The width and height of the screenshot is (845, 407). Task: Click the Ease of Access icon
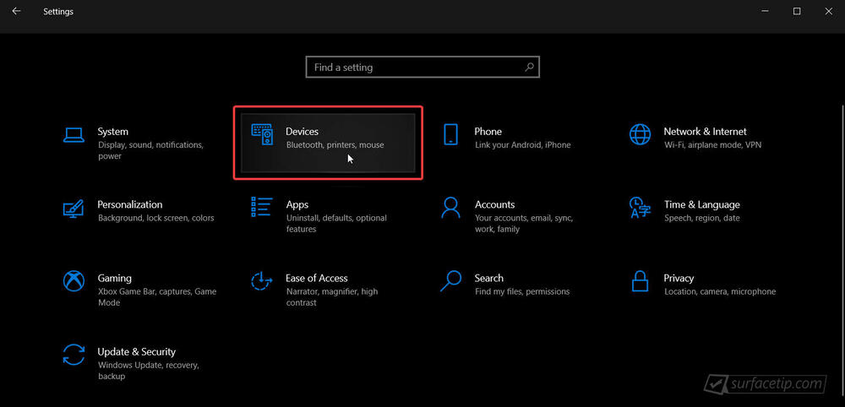(x=261, y=281)
